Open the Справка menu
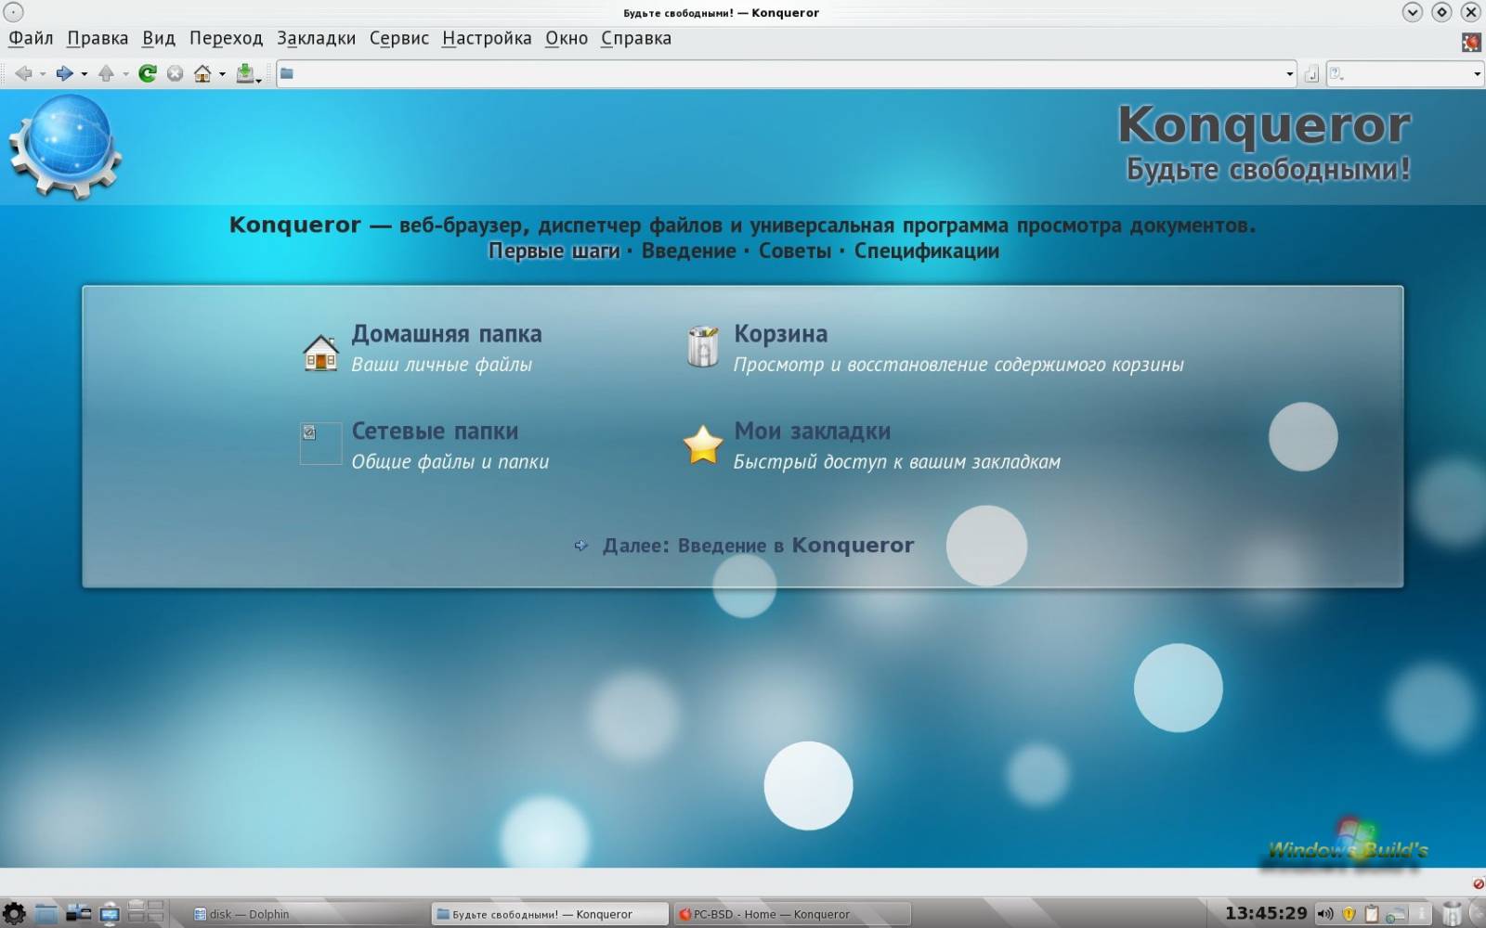This screenshot has height=928, width=1486. pyautogui.click(x=636, y=38)
